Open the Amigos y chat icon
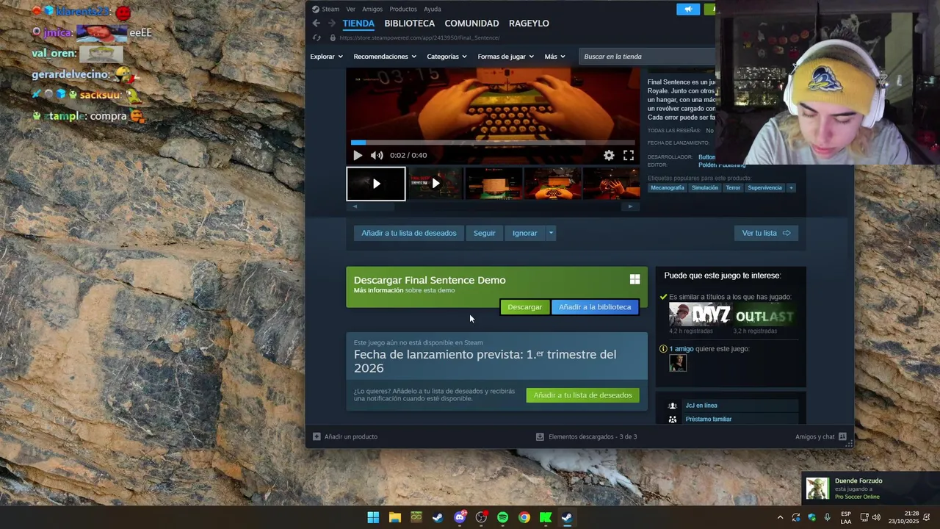The image size is (940, 529). (842, 436)
